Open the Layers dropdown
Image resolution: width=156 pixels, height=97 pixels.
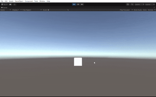139,4
